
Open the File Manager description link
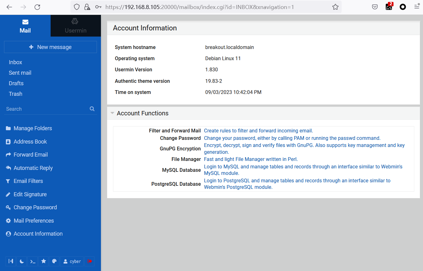pos(251,159)
